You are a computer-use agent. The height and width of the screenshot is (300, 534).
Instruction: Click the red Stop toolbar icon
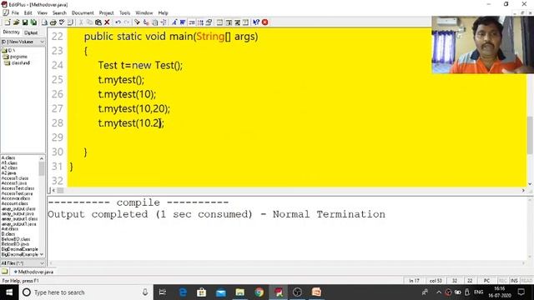265,22
